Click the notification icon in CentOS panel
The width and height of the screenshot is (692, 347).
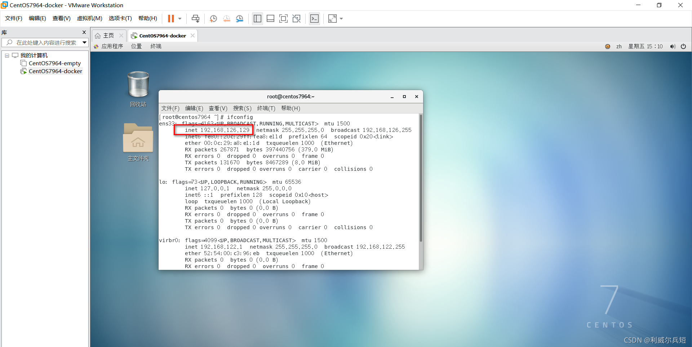pos(608,46)
